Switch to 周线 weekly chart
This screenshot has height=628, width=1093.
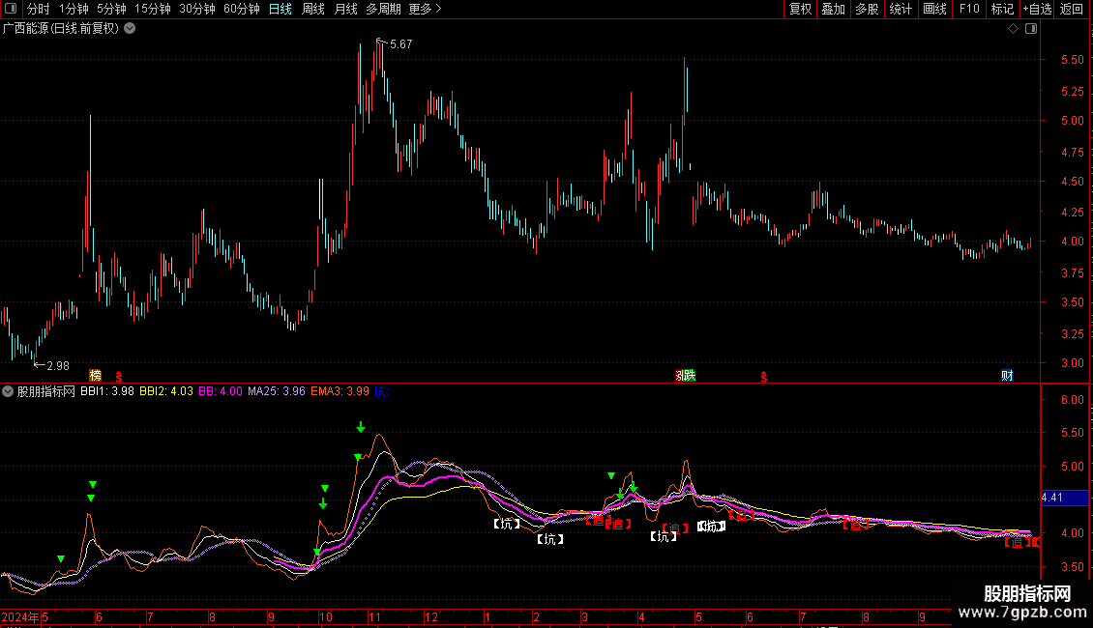(313, 9)
